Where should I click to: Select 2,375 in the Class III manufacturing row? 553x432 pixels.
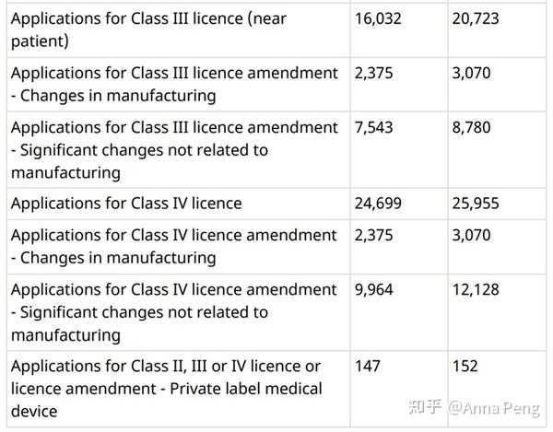(x=373, y=73)
